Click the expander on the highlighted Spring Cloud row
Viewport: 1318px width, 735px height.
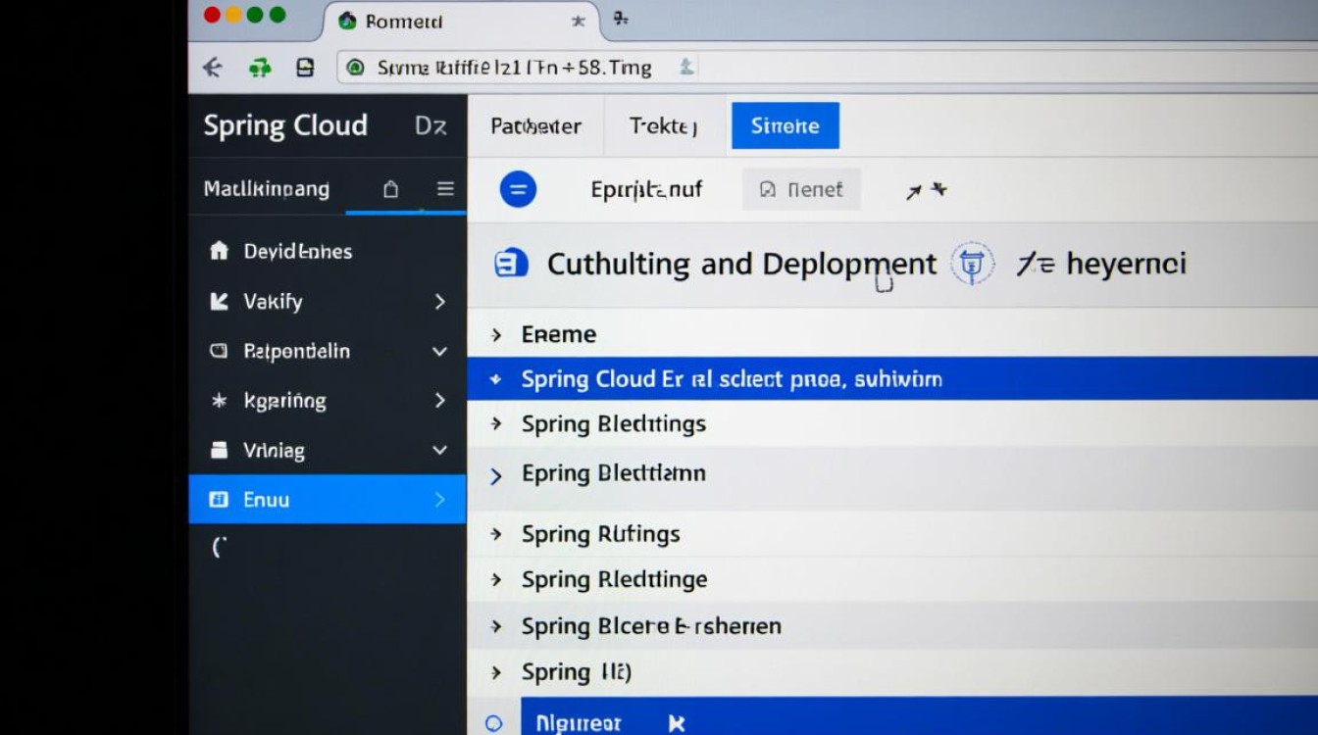(496, 379)
